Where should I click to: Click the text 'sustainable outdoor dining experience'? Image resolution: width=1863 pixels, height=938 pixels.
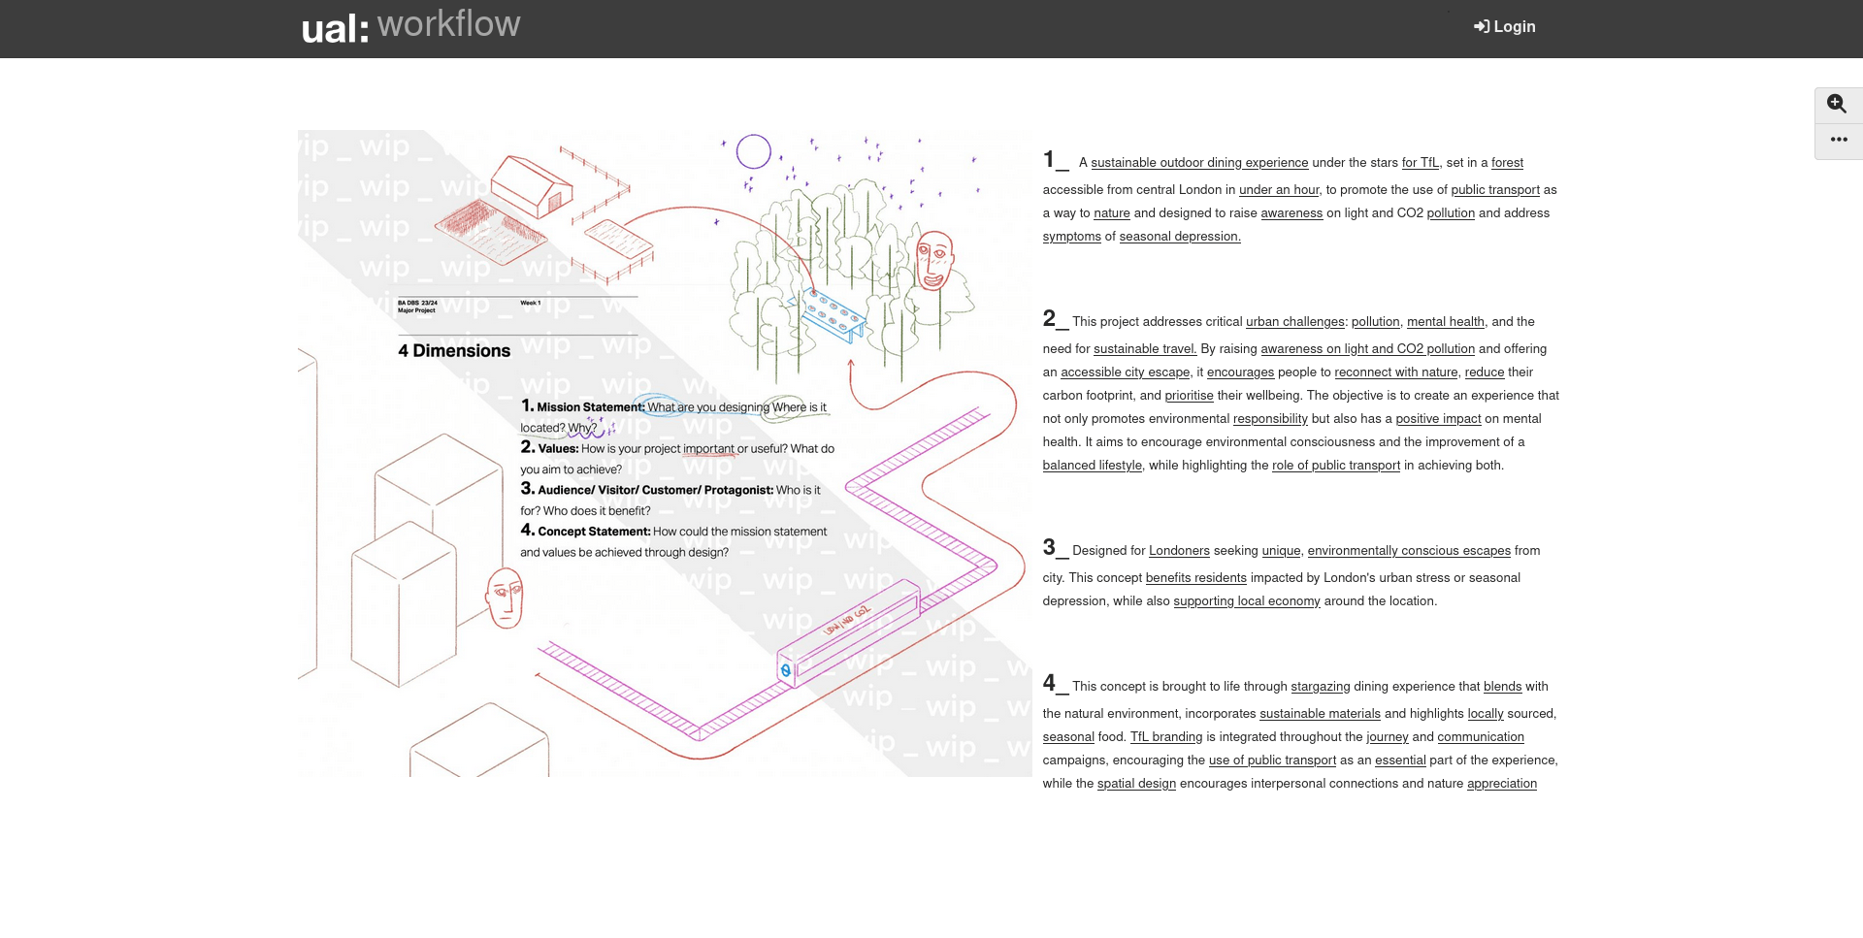pos(1199,163)
